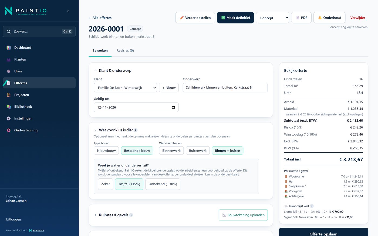Click the Uren clock icon

pos(9,71)
